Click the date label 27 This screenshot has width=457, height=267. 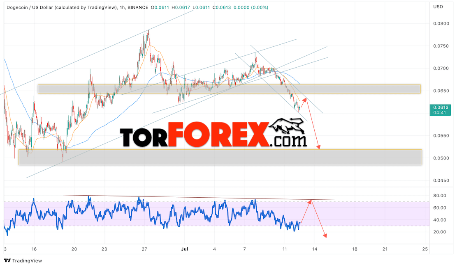(144, 249)
